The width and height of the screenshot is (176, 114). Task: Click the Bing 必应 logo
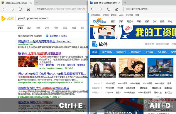click(x=8, y=18)
